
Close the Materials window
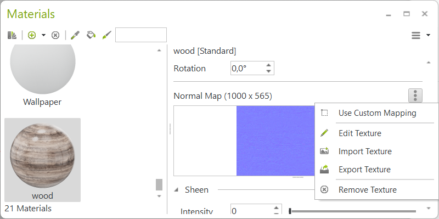coord(425,13)
